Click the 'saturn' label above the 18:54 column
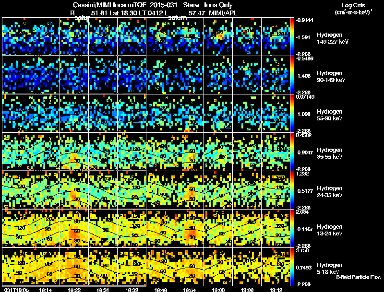 tap(177, 18)
